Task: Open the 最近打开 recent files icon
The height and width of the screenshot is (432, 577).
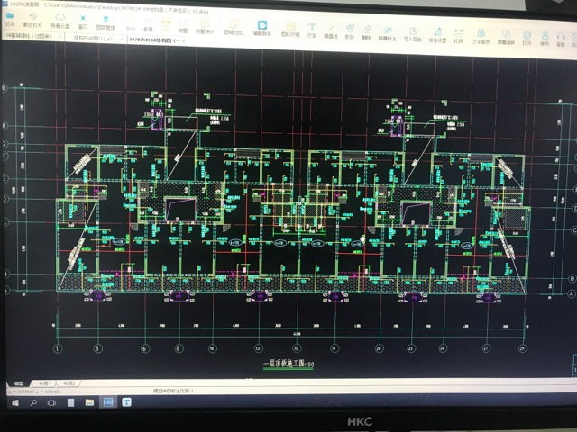Action: pos(32,20)
